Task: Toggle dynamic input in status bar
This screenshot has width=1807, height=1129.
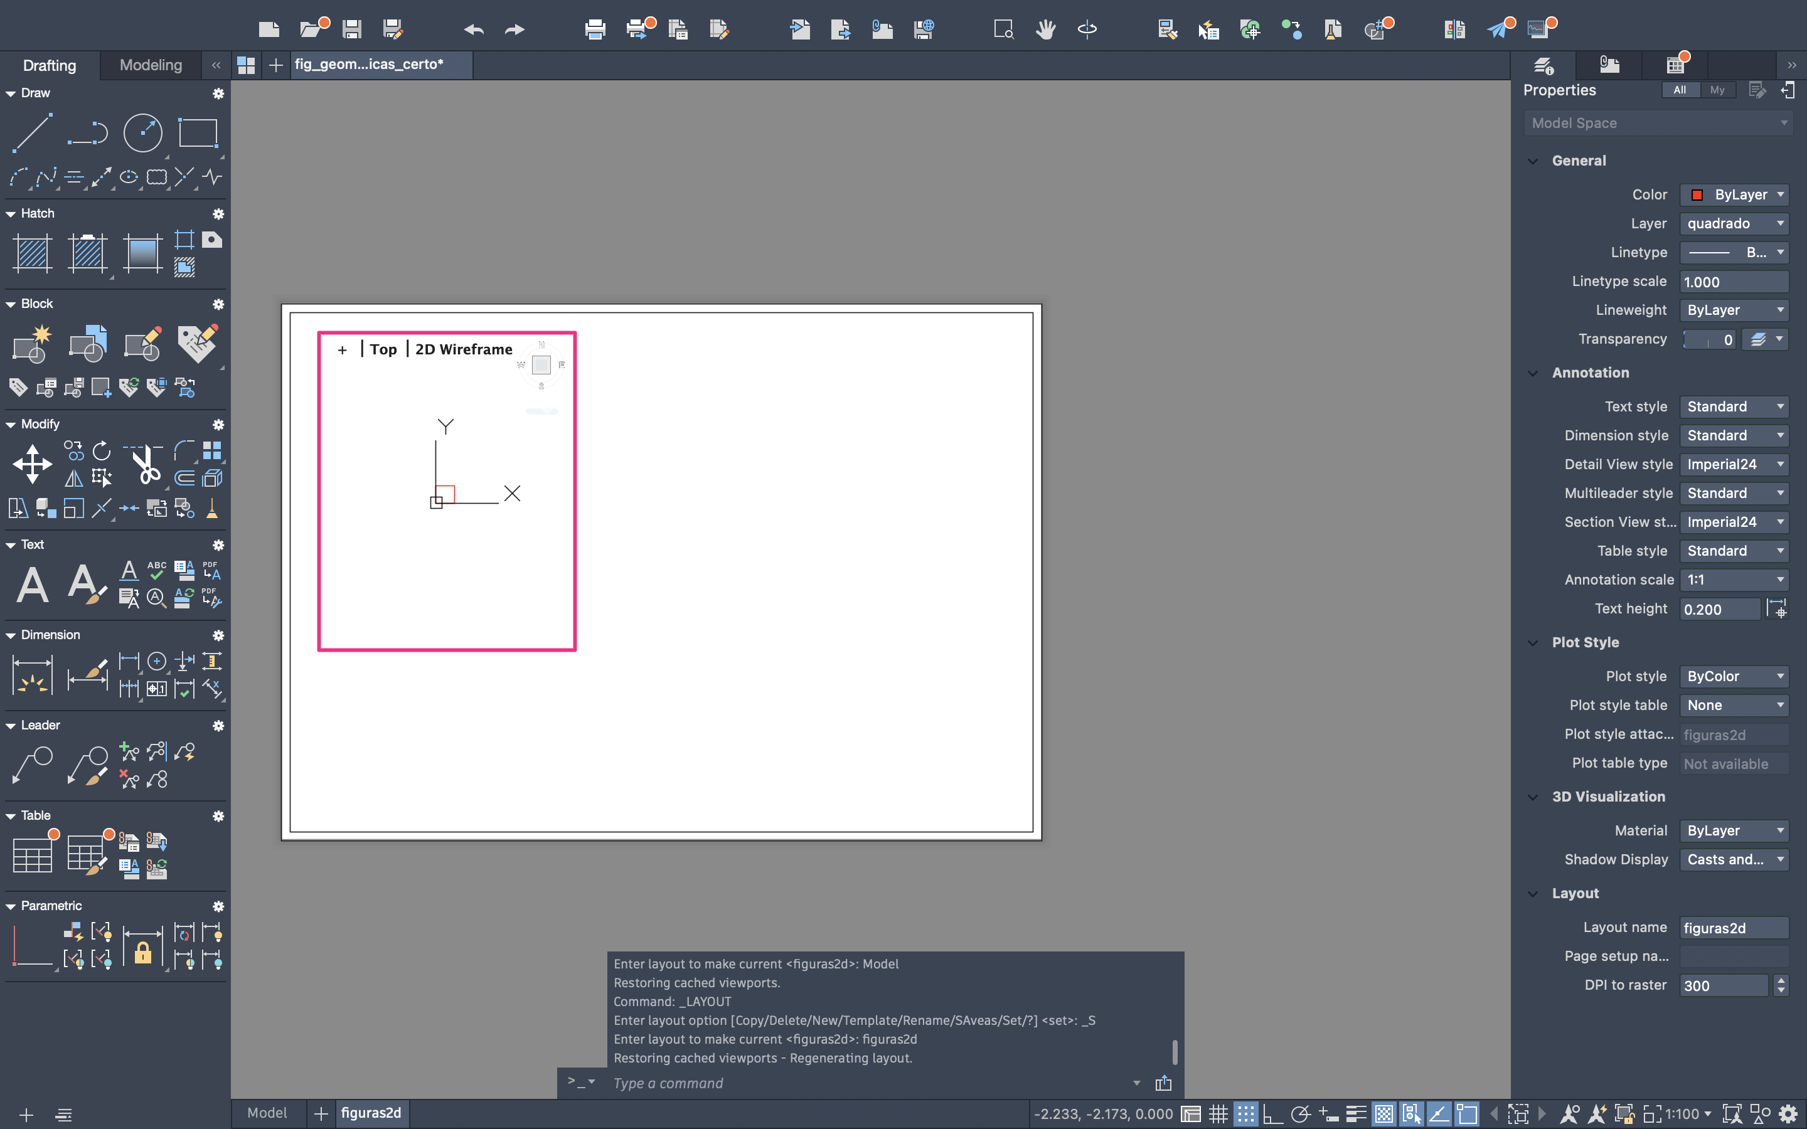Action: click(x=1328, y=1114)
